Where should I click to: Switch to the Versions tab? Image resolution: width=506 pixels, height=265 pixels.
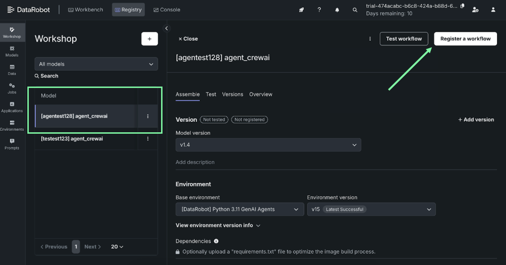(233, 94)
